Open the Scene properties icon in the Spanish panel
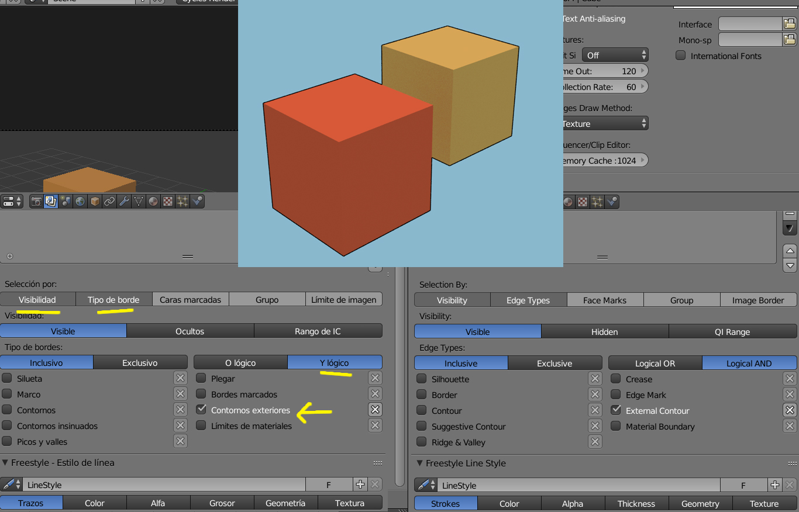Image resolution: width=799 pixels, height=512 pixels. (x=66, y=202)
